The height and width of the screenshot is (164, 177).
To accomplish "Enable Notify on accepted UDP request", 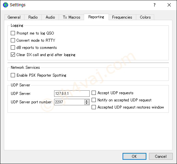I will pos(94,100).
